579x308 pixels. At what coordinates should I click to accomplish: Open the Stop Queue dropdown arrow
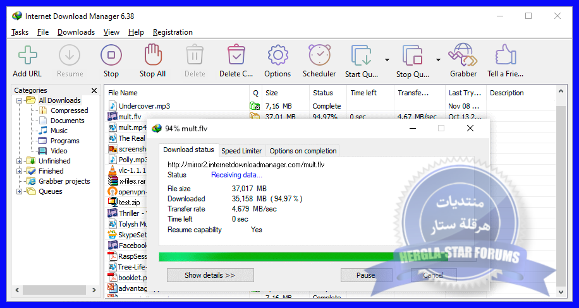[438, 60]
